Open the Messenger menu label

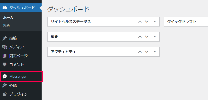click(18, 77)
